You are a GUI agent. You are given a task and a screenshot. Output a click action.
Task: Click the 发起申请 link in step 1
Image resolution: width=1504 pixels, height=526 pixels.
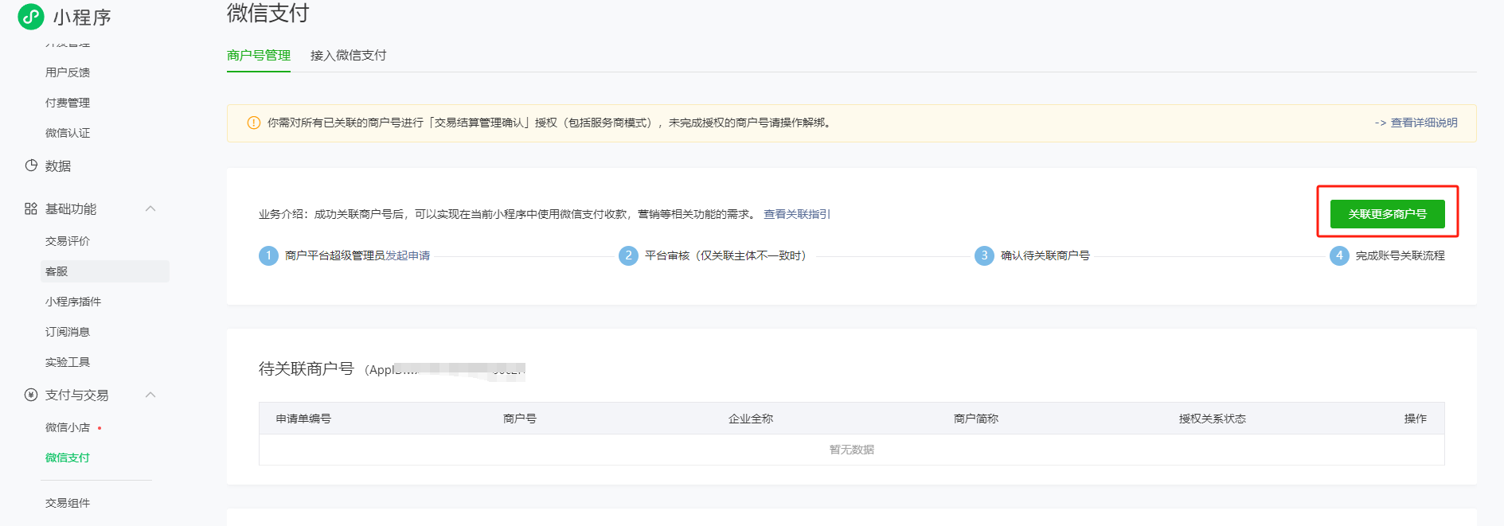408,255
